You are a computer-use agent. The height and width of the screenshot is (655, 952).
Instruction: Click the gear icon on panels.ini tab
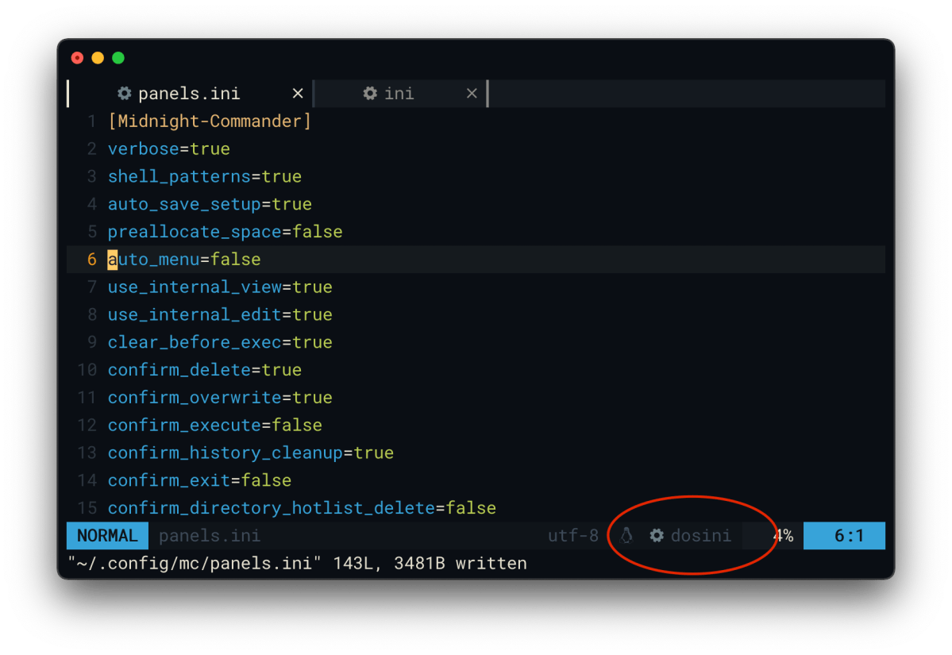[x=124, y=93]
